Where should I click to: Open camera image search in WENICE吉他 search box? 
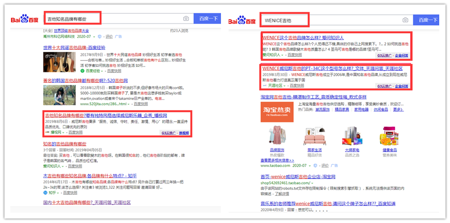[405, 20]
